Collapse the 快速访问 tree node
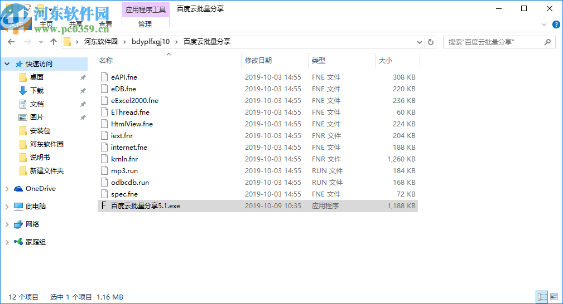This screenshot has width=563, height=304. [x=7, y=64]
